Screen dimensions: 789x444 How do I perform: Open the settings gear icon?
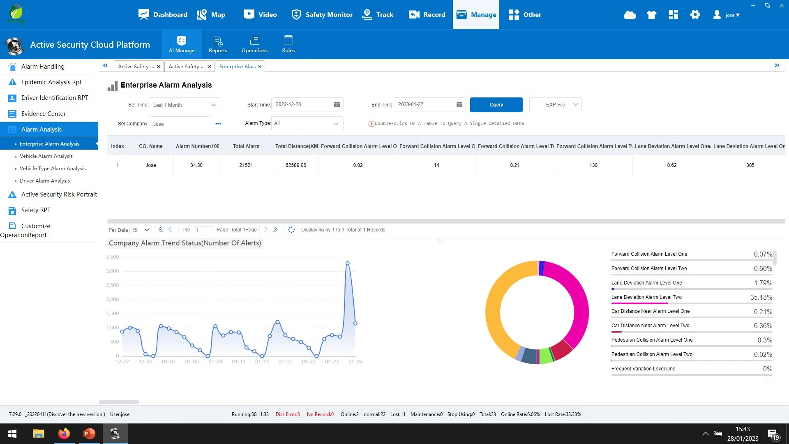[695, 15]
